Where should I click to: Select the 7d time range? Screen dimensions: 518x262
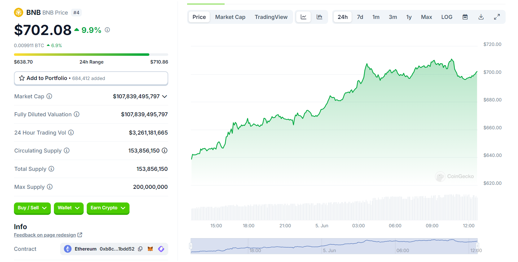[360, 17]
